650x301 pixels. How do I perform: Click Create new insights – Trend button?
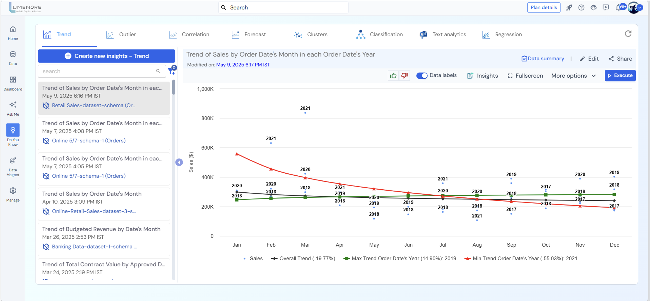(107, 56)
